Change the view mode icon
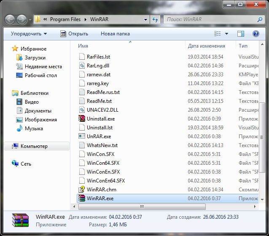The height and width of the screenshot is (236, 269). click(218, 34)
